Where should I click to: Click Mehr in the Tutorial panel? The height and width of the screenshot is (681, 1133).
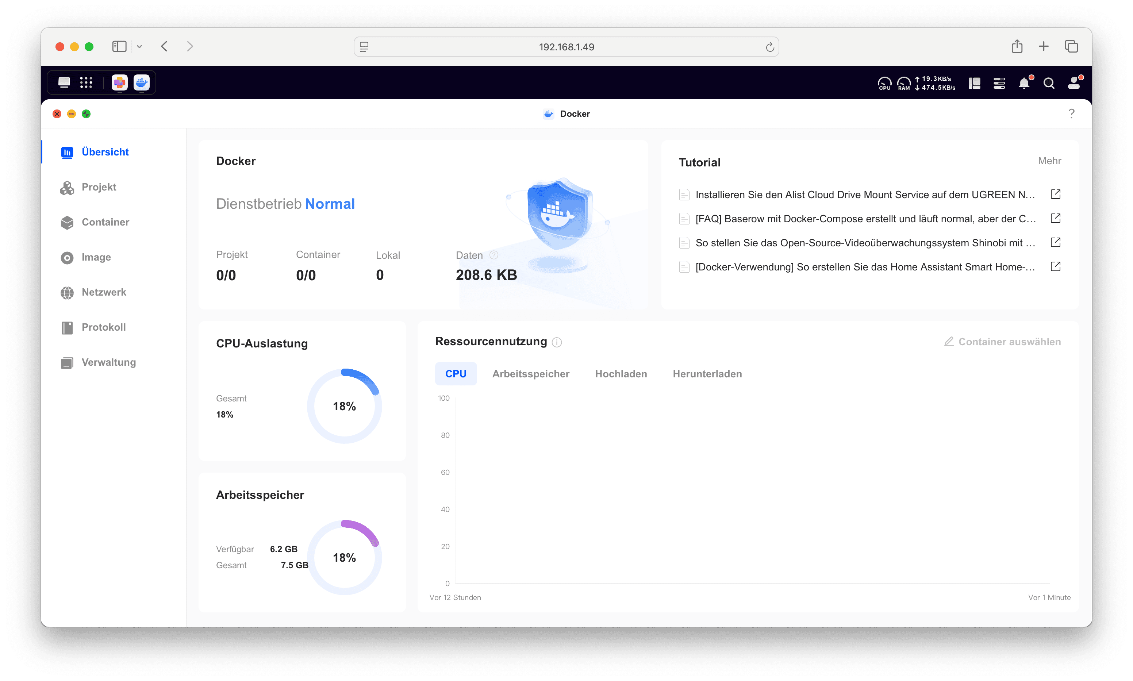pos(1049,161)
